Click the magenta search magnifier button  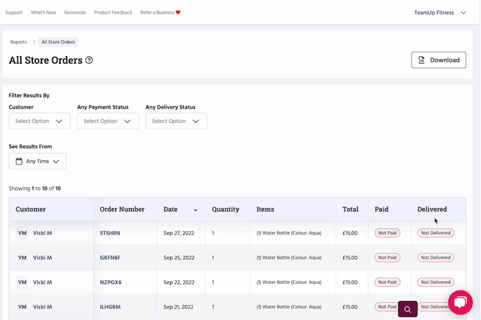point(407,309)
